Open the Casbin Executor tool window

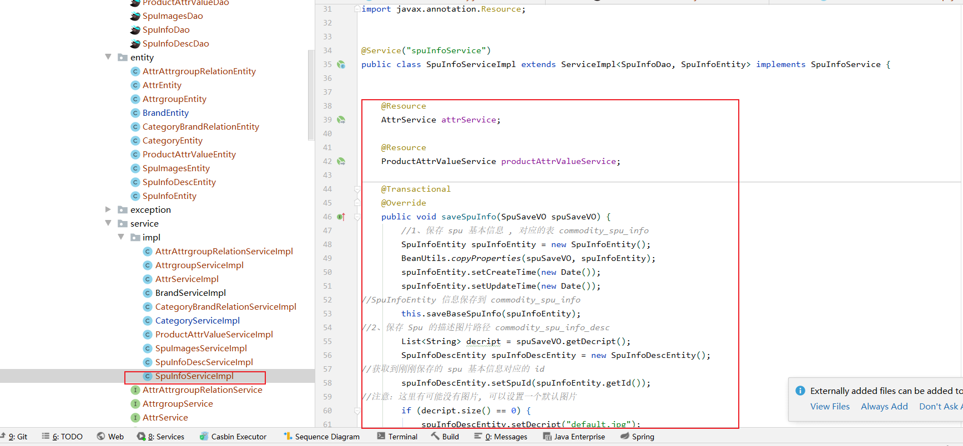[233, 437]
